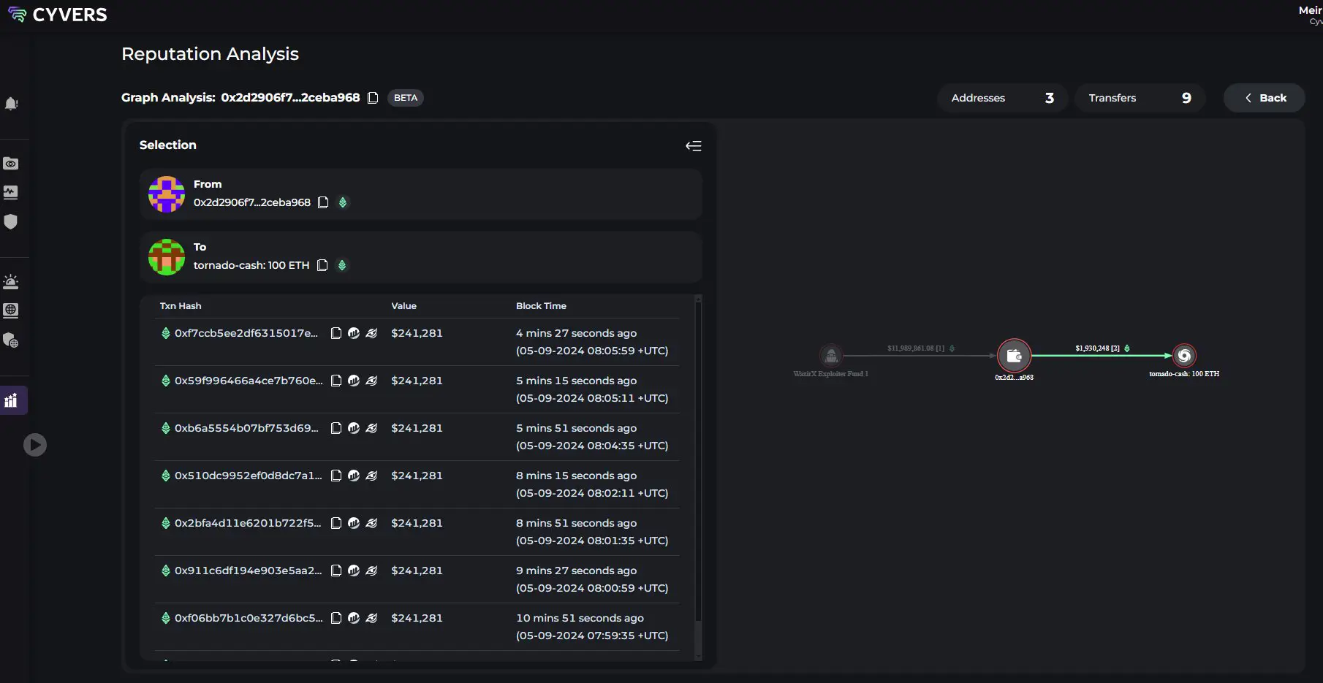Open eye explorer icon for 0x59f99646 txn
Screen dimensions: 1323x683
371,381
